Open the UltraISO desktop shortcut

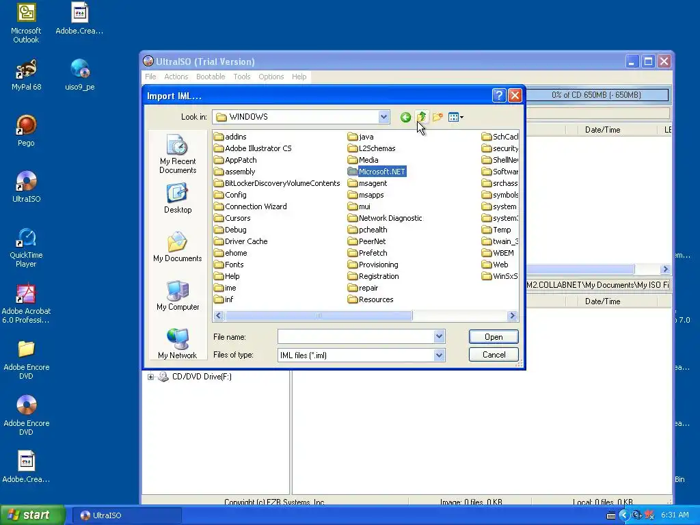click(26, 187)
